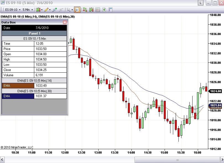Select the High value 1034.50
This screenshot has width=224, height=163.
[41, 59]
